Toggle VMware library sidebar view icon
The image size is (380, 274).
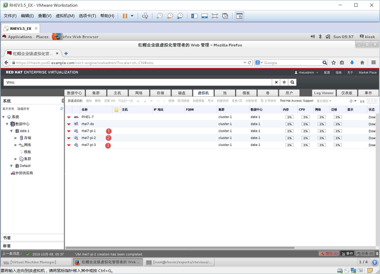tap(194, 16)
